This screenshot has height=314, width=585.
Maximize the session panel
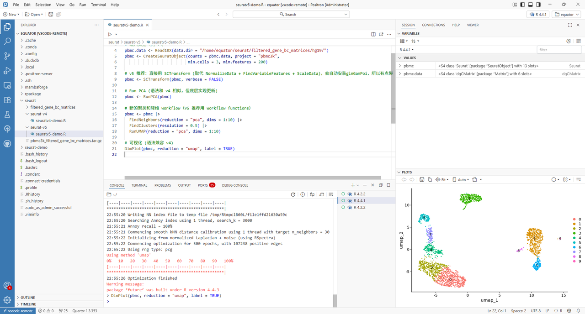[570, 25]
